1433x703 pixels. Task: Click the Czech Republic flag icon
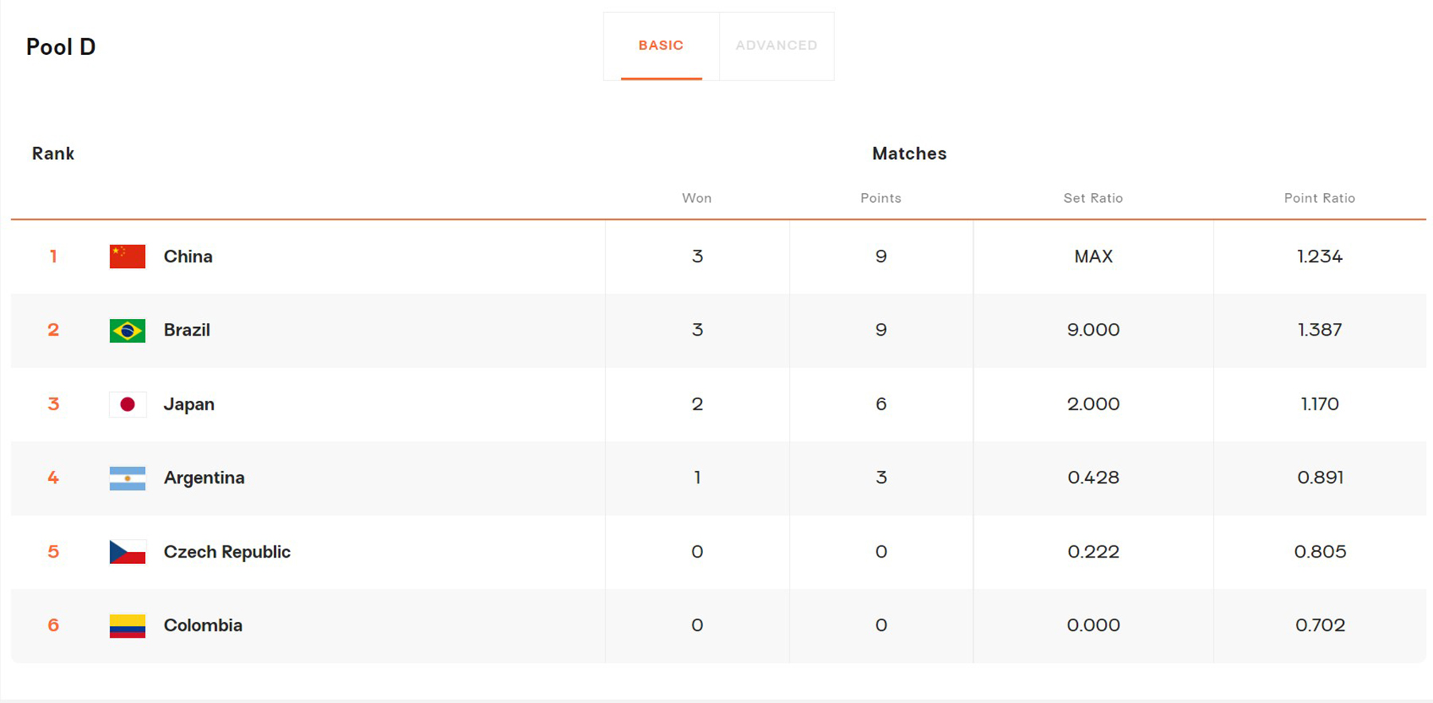pos(127,552)
